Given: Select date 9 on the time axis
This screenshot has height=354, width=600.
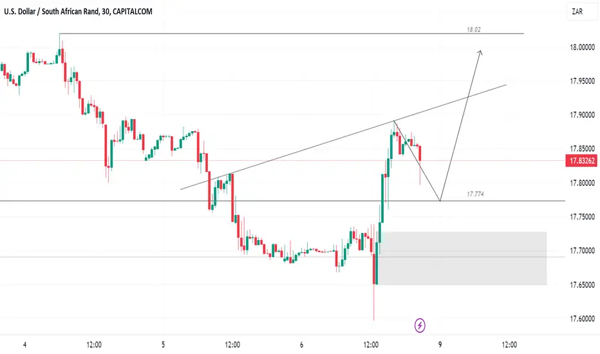Looking at the screenshot, I should [x=440, y=345].
